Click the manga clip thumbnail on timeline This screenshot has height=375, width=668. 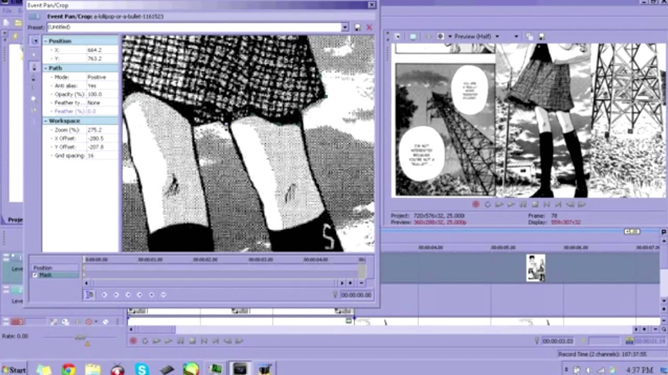point(536,268)
